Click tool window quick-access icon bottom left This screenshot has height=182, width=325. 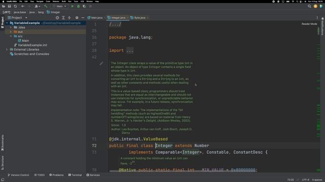coord(3,180)
